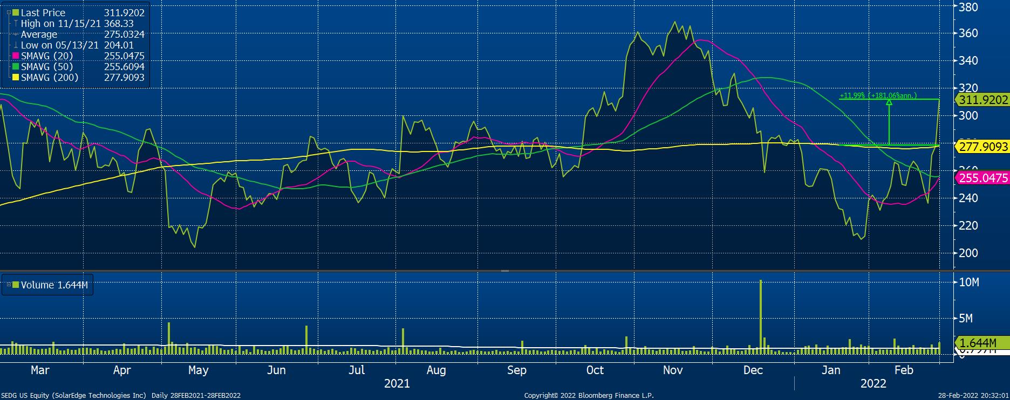Image resolution: width=1010 pixels, height=400 pixels.
Task: Click the 'Mar' month axis label
Action: (x=40, y=370)
